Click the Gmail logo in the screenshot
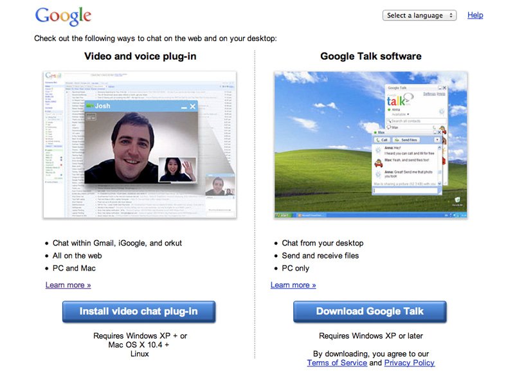Image resolution: width=515 pixels, height=378 pixels. 53,76
